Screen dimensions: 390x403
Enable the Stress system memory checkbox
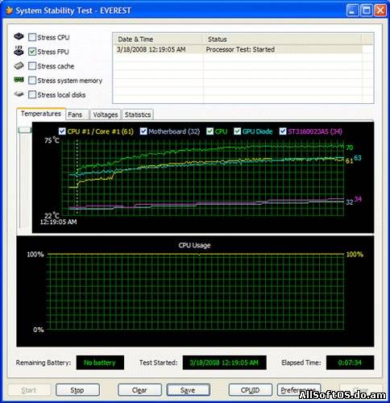tap(32, 81)
